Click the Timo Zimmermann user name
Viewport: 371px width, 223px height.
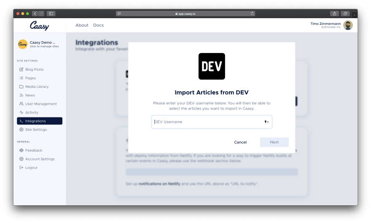pyautogui.click(x=325, y=24)
